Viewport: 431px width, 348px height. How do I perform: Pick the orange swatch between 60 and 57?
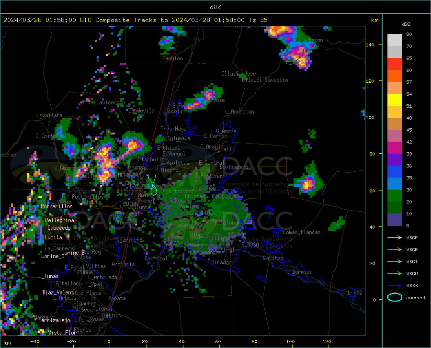(395, 76)
